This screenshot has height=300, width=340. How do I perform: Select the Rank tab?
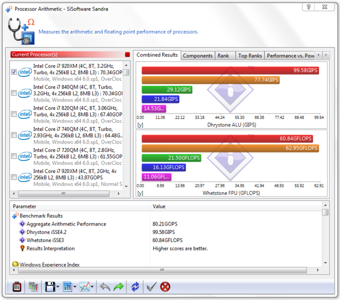[x=223, y=55]
